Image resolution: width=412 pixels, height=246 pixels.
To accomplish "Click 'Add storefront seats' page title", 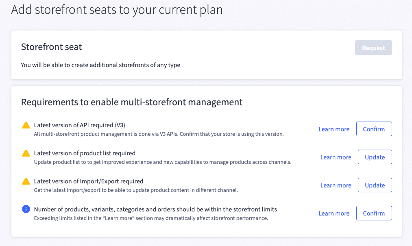I will 117,10.
